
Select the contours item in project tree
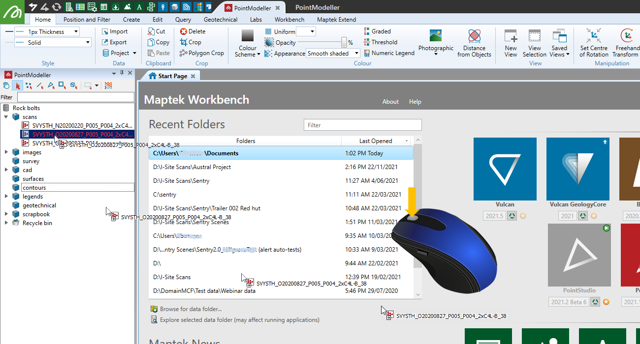tap(34, 188)
